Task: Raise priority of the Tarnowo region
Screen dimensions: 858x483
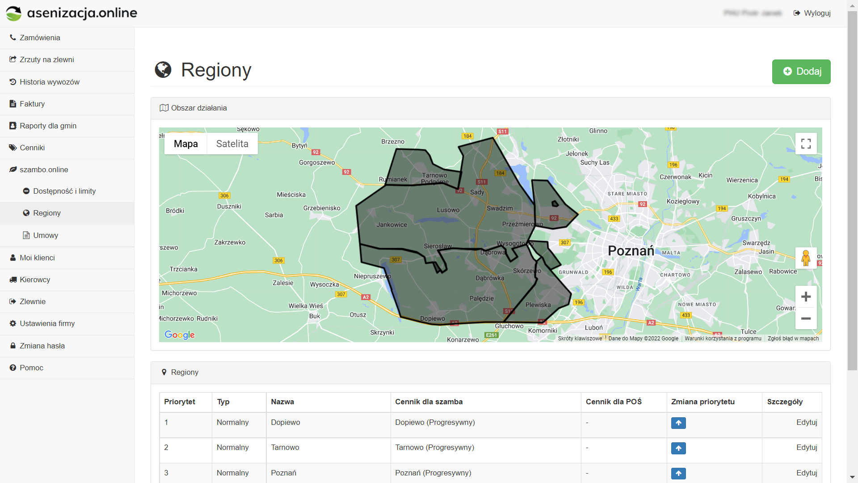Action: click(x=678, y=448)
